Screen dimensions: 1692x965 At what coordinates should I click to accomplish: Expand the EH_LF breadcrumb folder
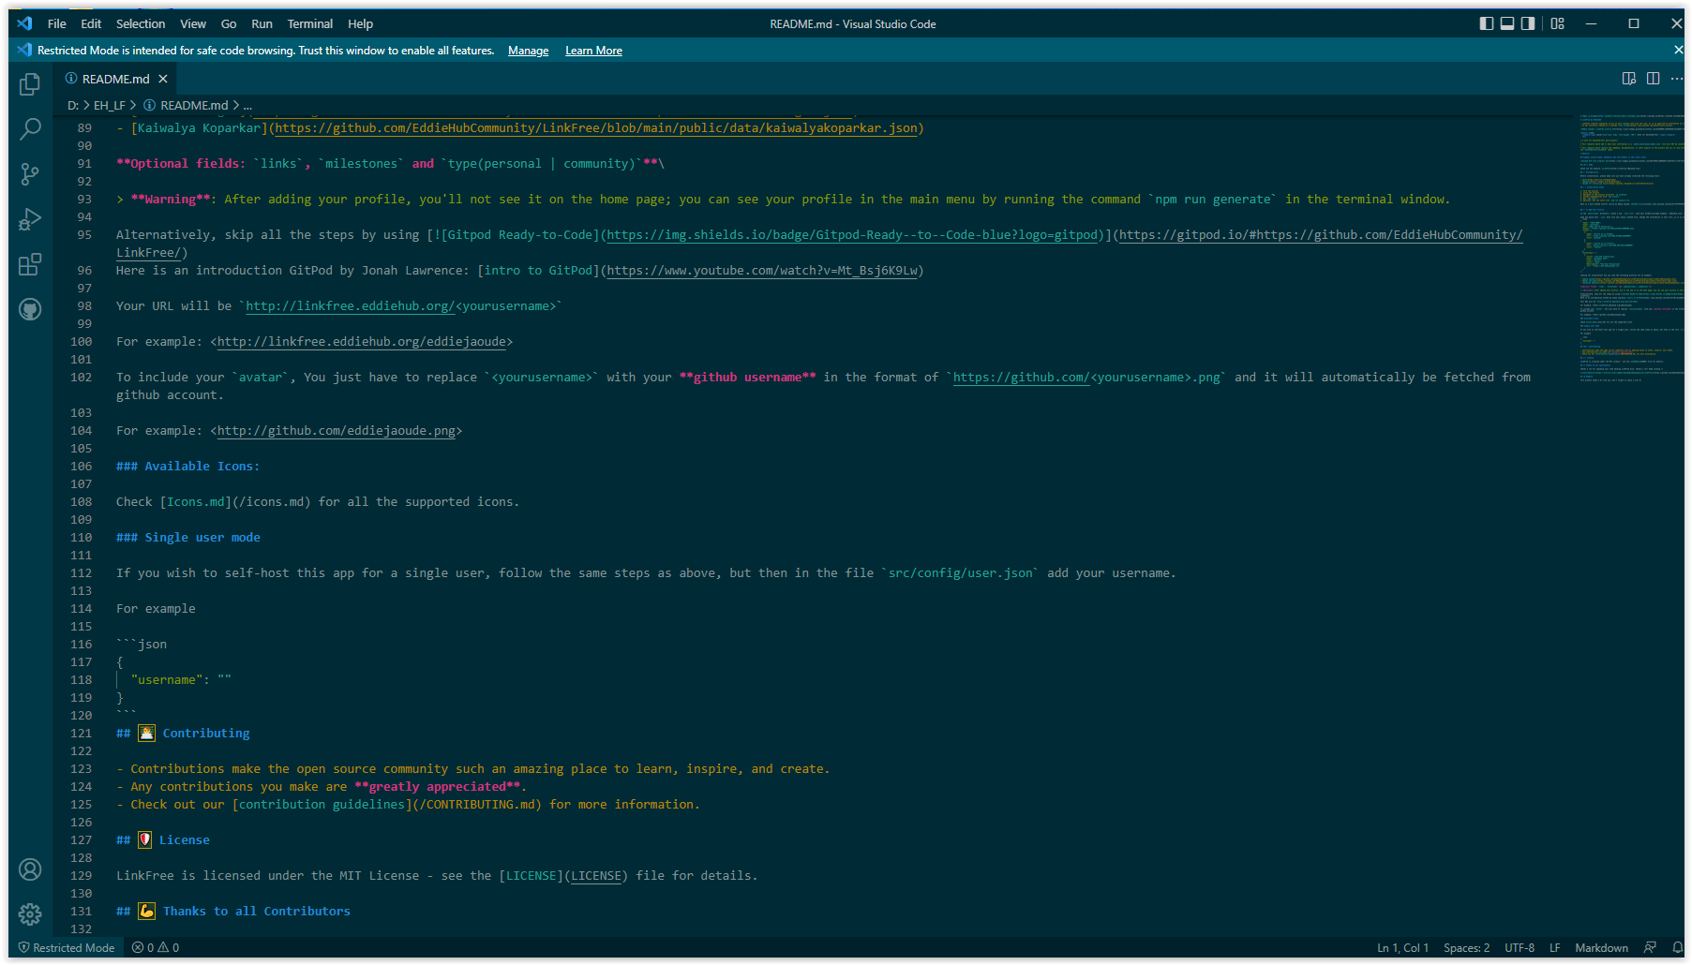pos(108,105)
